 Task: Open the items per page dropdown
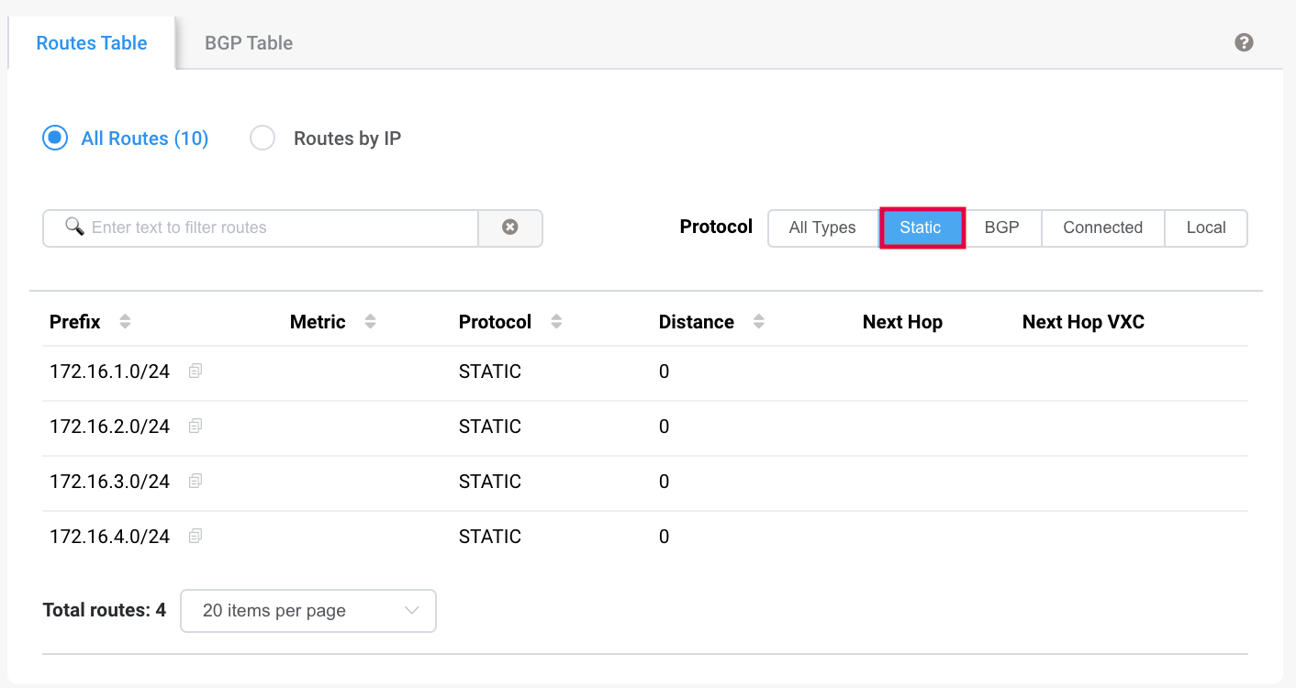click(307, 610)
